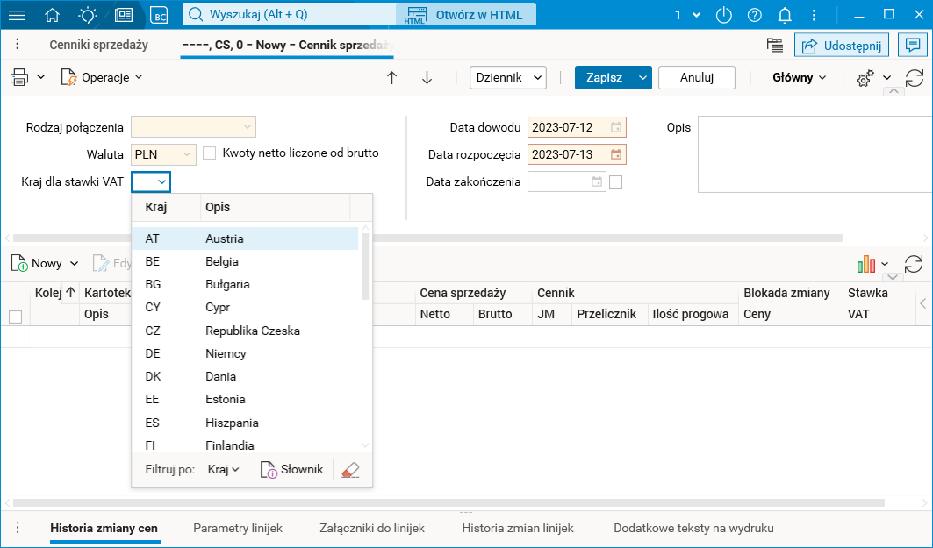Image resolution: width=933 pixels, height=548 pixels.
Task: Click the power logout icon
Action: coord(723,15)
